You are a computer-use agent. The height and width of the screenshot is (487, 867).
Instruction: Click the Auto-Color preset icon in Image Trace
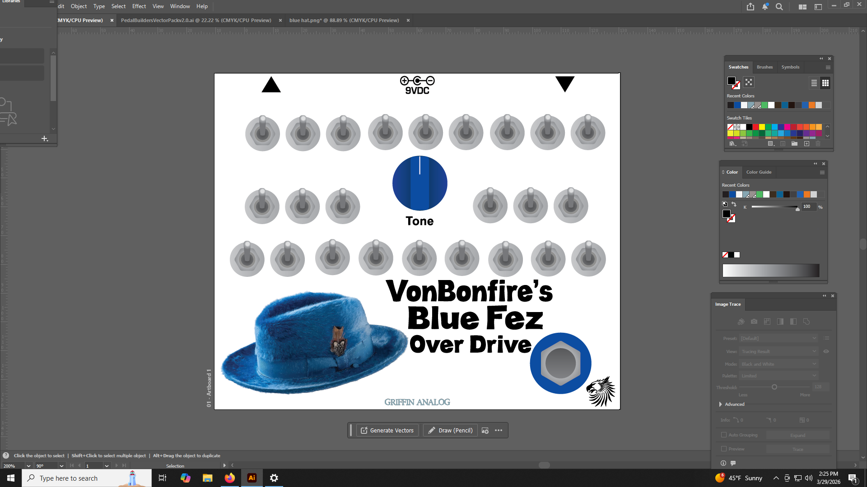[x=741, y=322]
